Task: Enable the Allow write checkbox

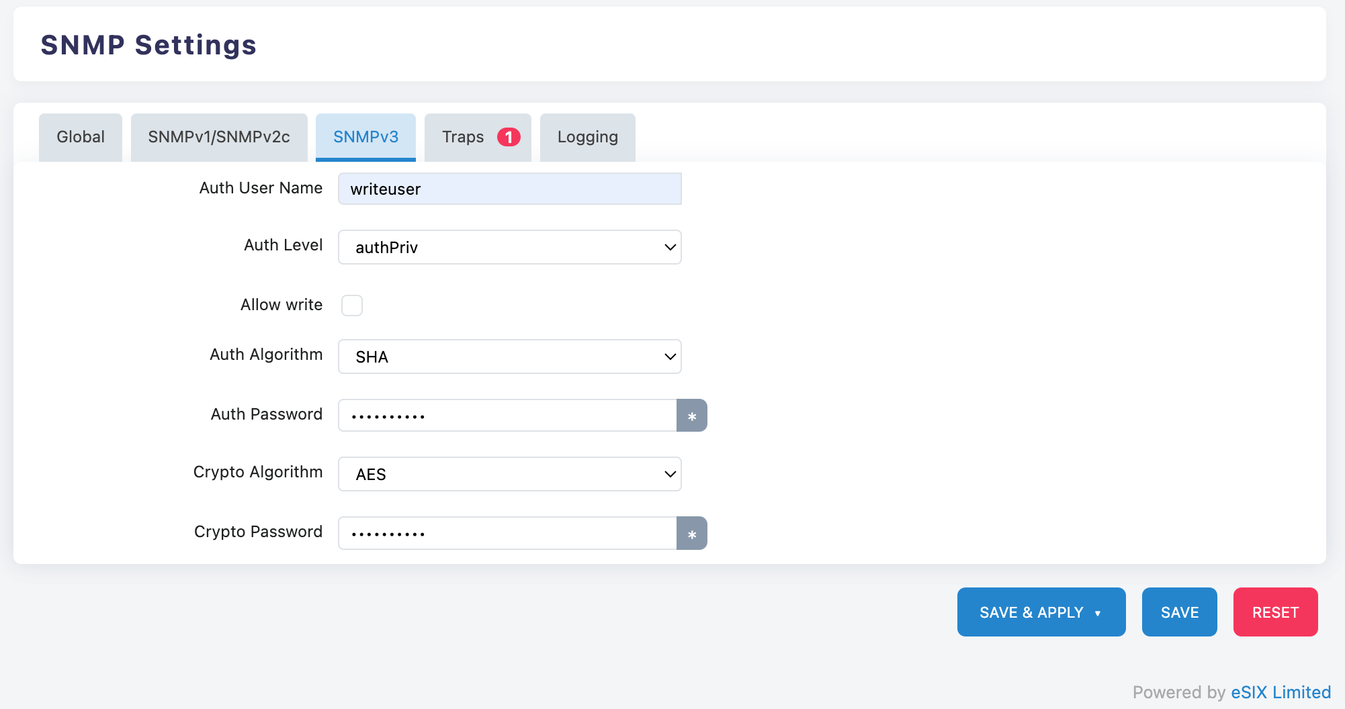Action: pos(352,305)
